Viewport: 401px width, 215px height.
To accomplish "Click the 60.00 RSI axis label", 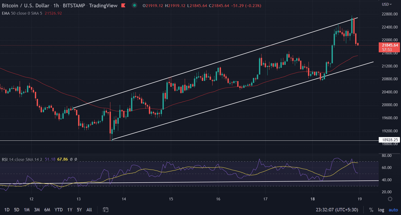I will [387, 168].
